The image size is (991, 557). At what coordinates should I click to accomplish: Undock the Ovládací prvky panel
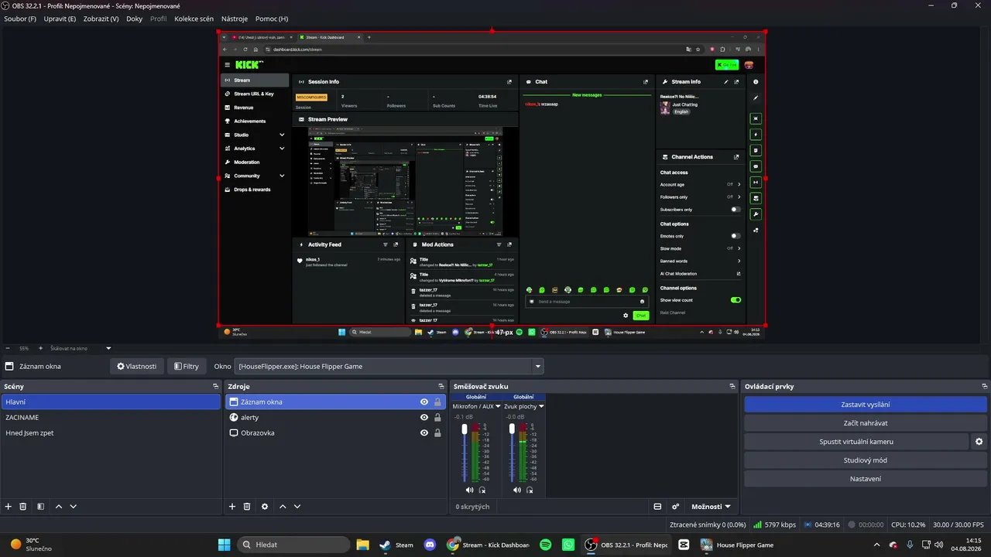coord(985,386)
